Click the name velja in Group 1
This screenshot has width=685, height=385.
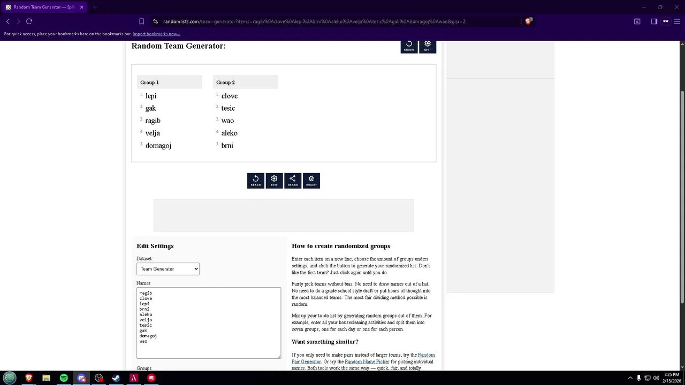[x=153, y=133]
